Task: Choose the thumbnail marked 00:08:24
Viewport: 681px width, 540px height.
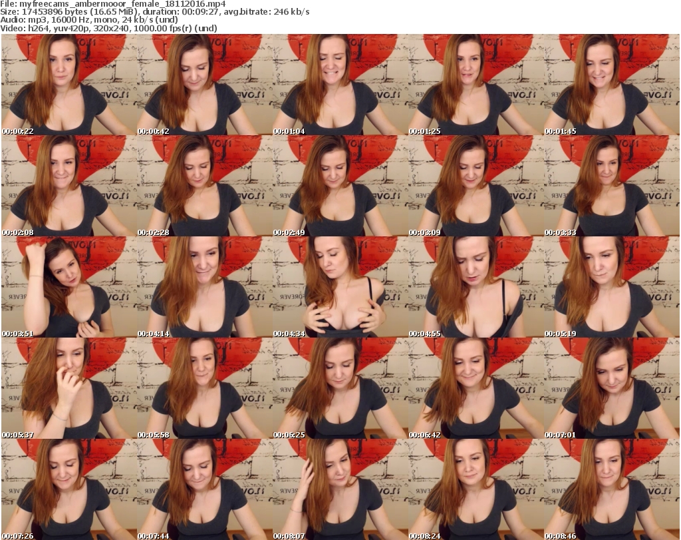Action: [x=476, y=489]
